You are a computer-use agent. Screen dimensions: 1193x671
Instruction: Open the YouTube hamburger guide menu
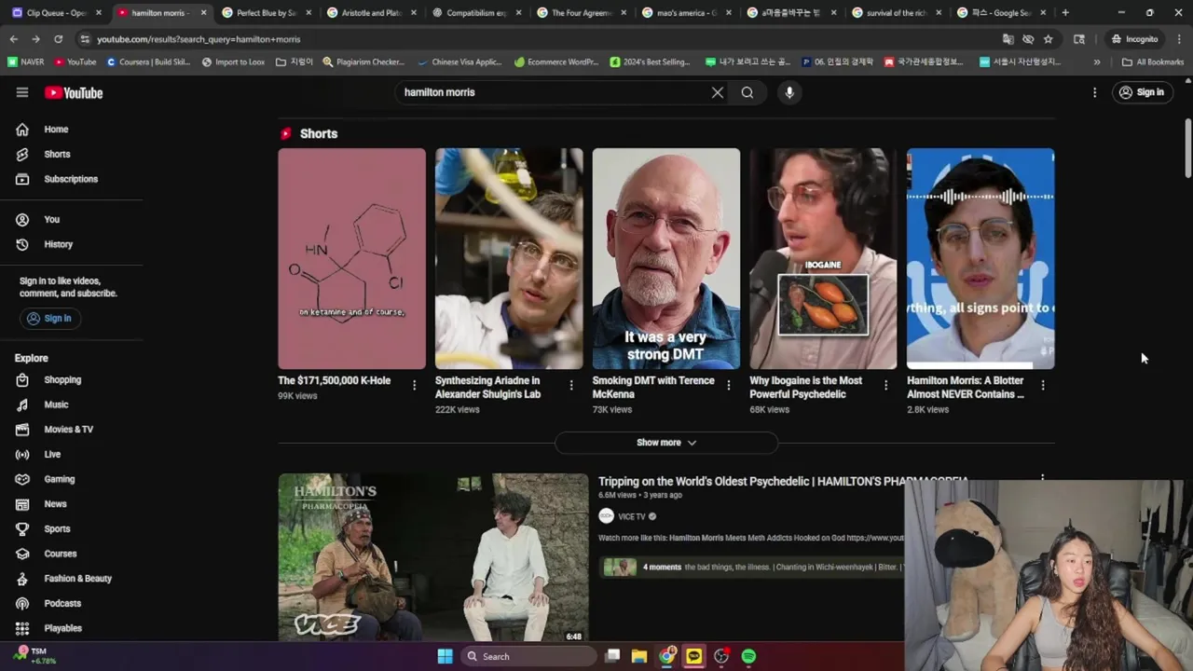22,92
